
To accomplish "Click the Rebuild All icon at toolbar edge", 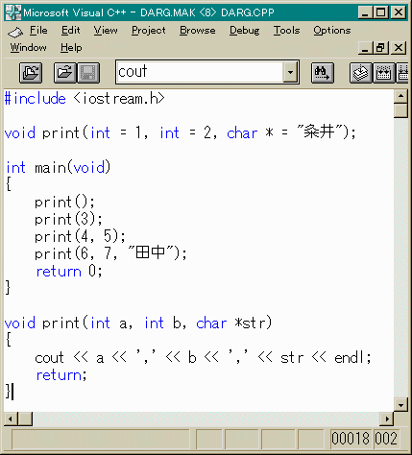I will [x=403, y=73].
